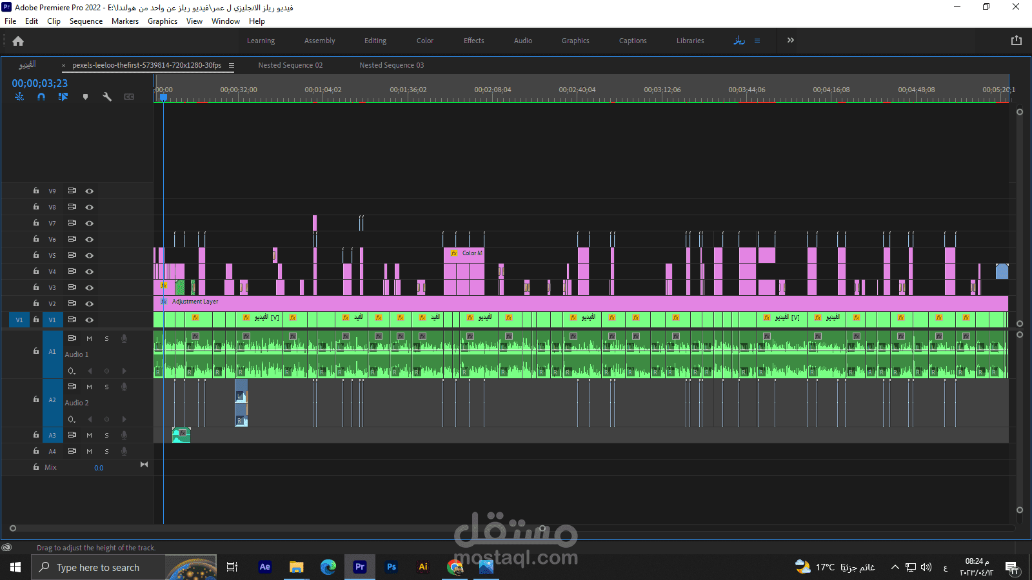Go to next keyframe on Audio 2
The width and height of the screenshot is (1032, 580).
(x=124, y=420)
